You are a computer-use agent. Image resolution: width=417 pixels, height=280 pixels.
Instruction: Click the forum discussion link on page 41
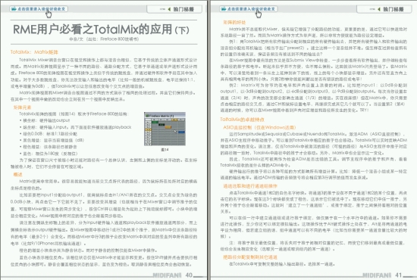coord(249,9)
